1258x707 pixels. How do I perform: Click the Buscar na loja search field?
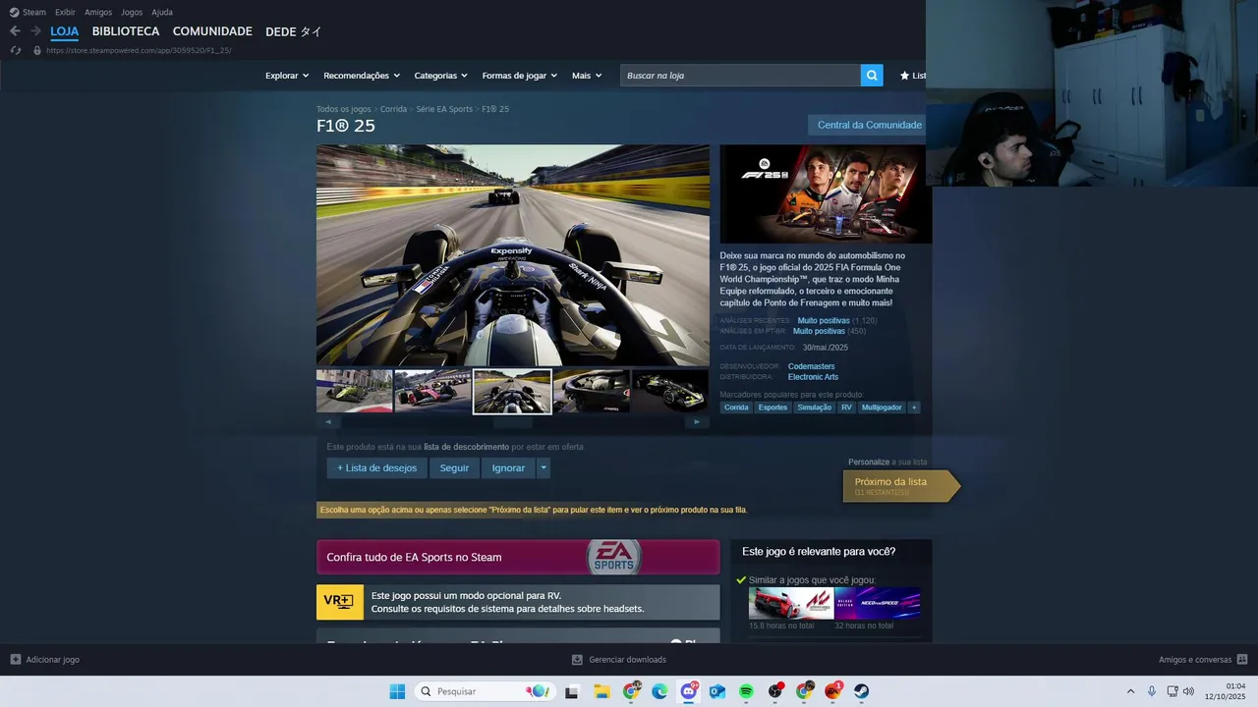point(740,76)
